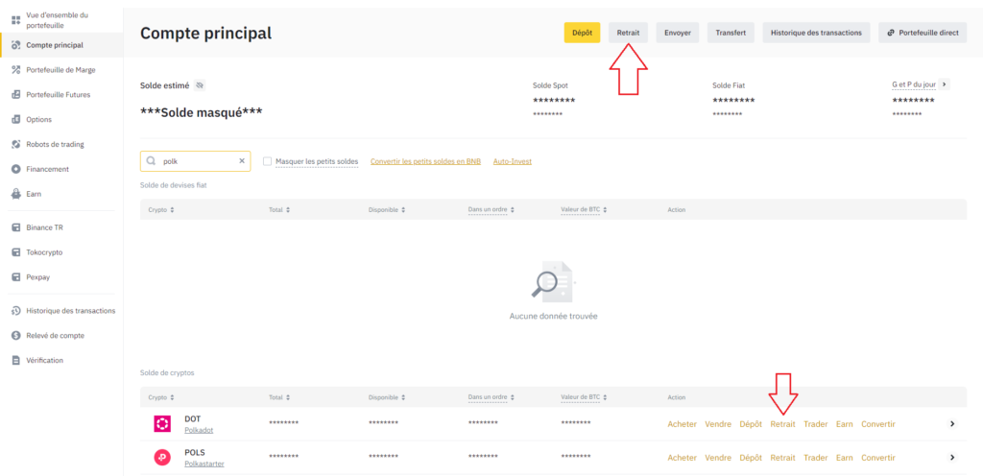
Task: Click the transaction history clock icon in sidebar
Action: tap(16, 311)
